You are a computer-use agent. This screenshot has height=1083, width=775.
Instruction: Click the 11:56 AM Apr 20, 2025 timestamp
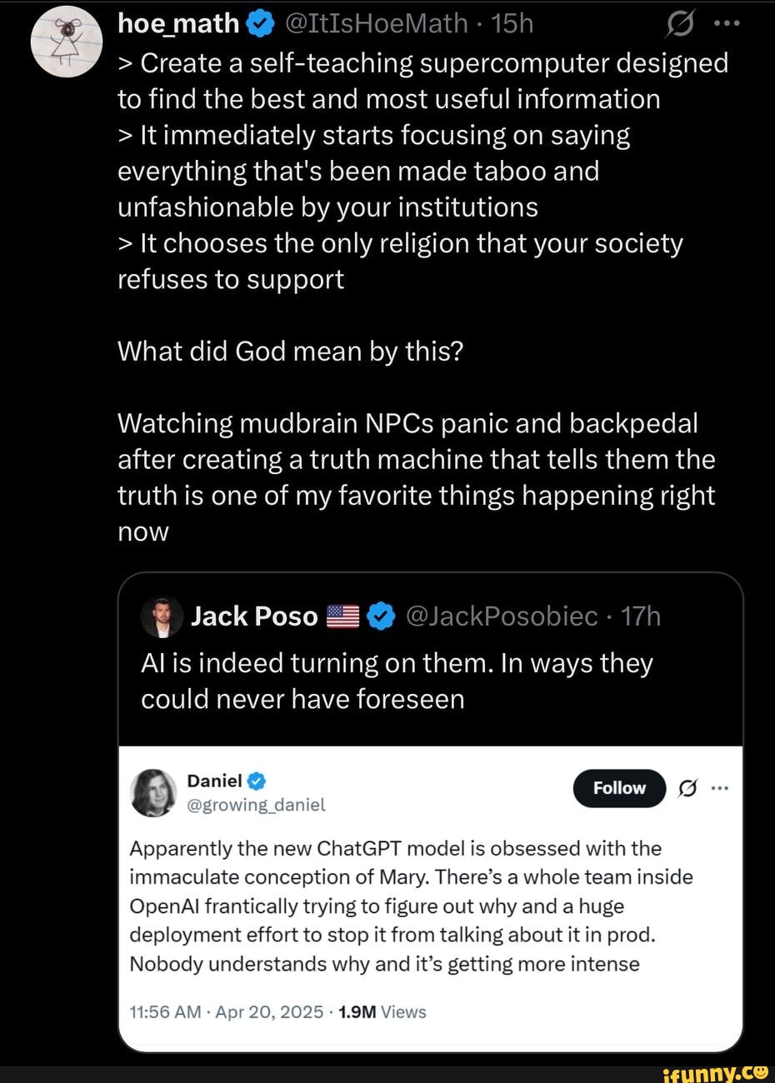point(226,1012)
